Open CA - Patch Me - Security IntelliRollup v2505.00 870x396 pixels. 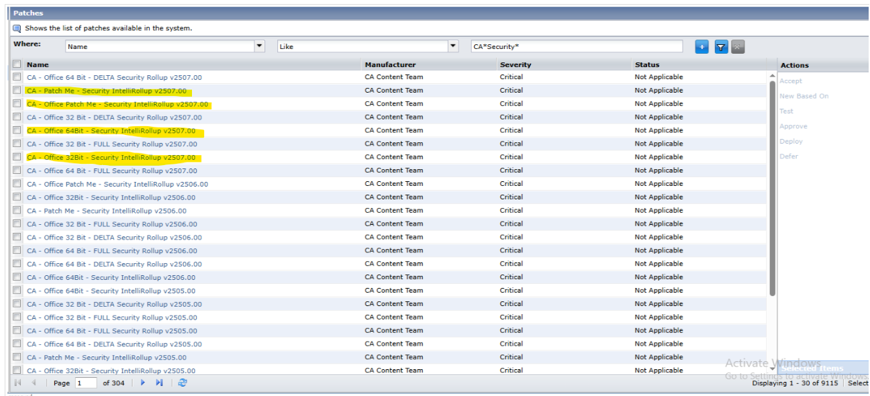(x=107, y=357)
